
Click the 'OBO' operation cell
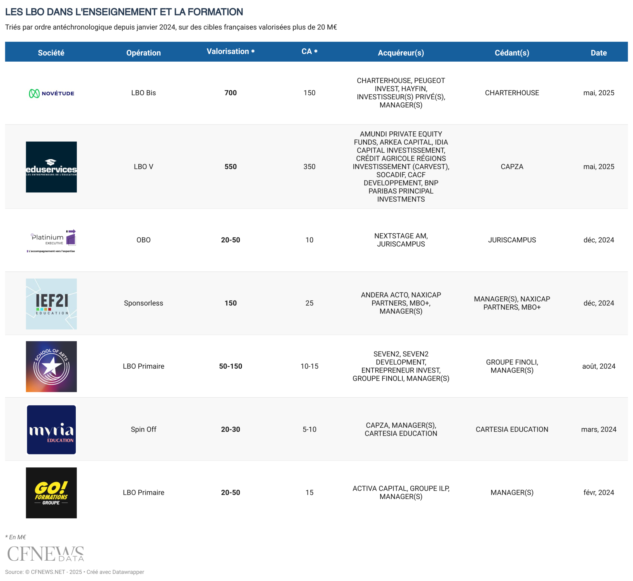[144, 240]
